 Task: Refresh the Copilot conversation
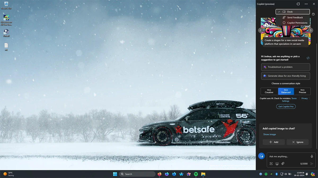tap(298, 4)
